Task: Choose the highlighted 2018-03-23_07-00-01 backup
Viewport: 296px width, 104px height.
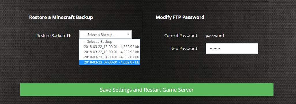Action: pos(110,62)
